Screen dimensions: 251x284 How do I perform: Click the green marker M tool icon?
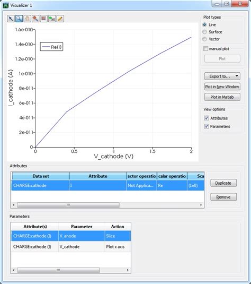pos(52,19)
